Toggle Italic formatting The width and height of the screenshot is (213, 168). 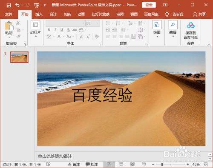click(x=55, y=30)
